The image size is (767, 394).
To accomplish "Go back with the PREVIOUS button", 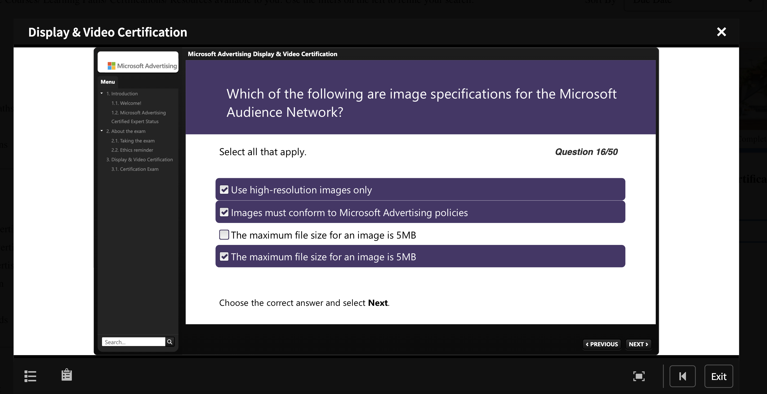I will [601, 344].
